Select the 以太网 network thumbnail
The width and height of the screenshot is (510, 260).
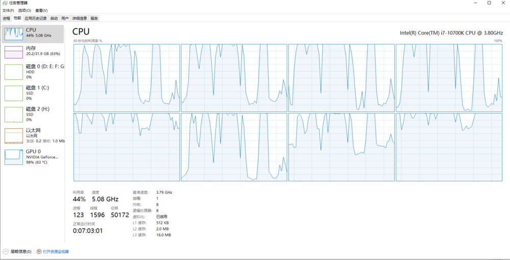tap(14, 136)
